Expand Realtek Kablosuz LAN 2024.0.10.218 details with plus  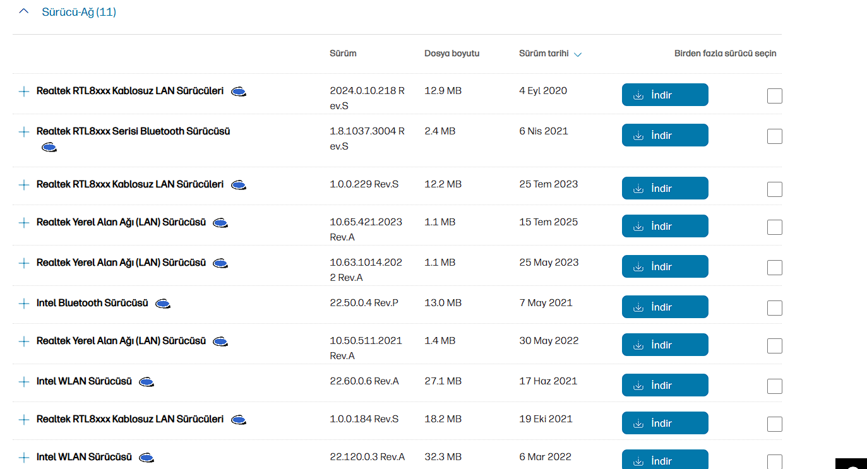[x=24, y=92]
